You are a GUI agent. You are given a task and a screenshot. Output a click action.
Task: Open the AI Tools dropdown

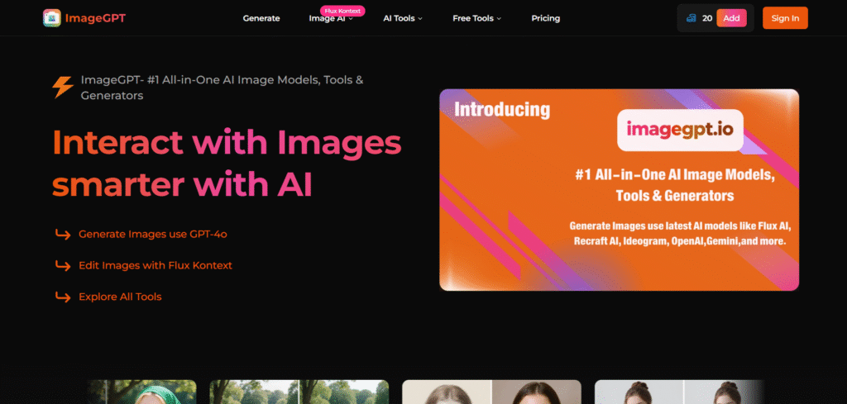tap(403, 18)
